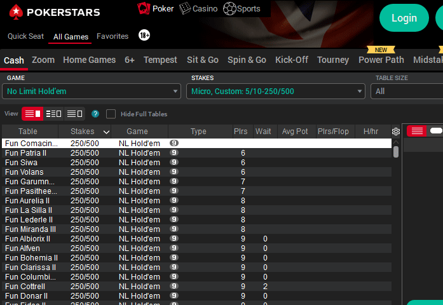Switch to the Quick Seat tab
This screenshot has width=443, height=305.
[x=25, y=36]
